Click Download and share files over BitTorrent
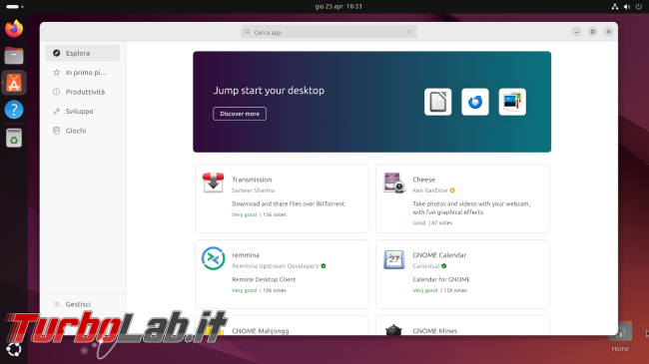This screenshot has height=364, width=649. point(289,203)
